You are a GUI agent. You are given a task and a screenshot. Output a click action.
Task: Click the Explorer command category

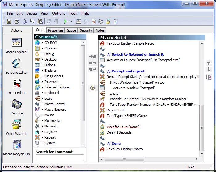click(51, 71)
